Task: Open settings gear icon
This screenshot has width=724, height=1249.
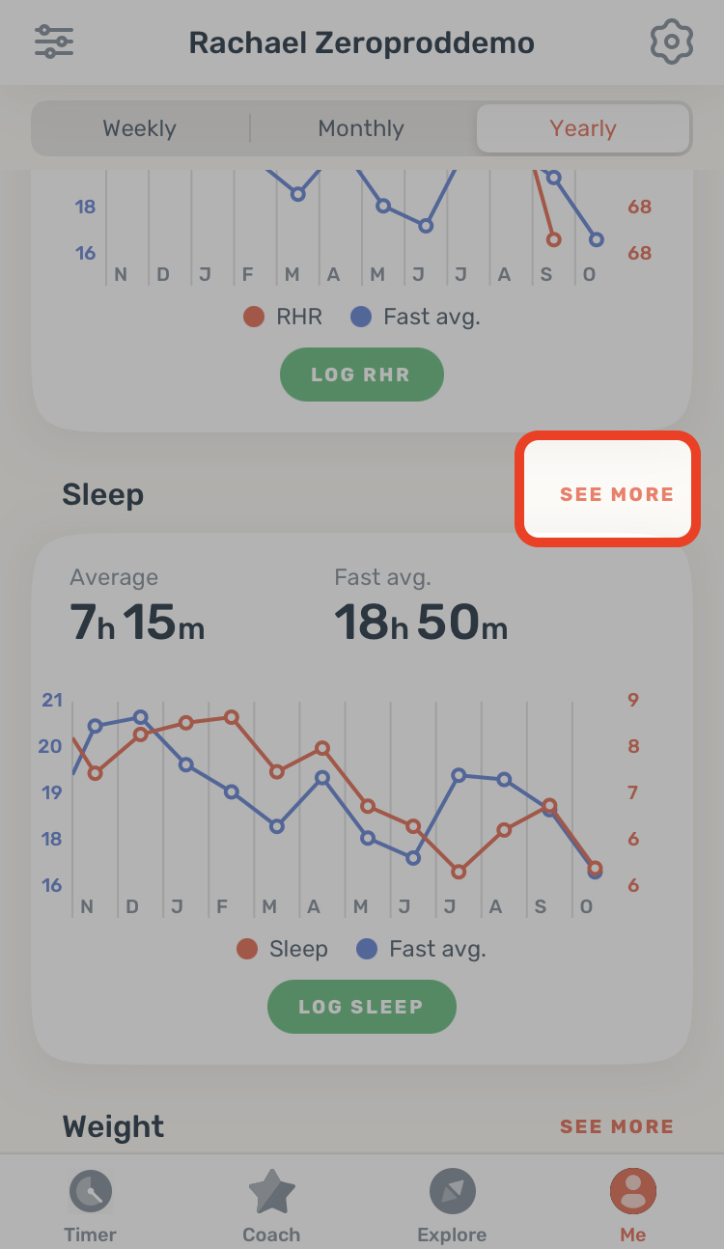Action: [672, 42]
